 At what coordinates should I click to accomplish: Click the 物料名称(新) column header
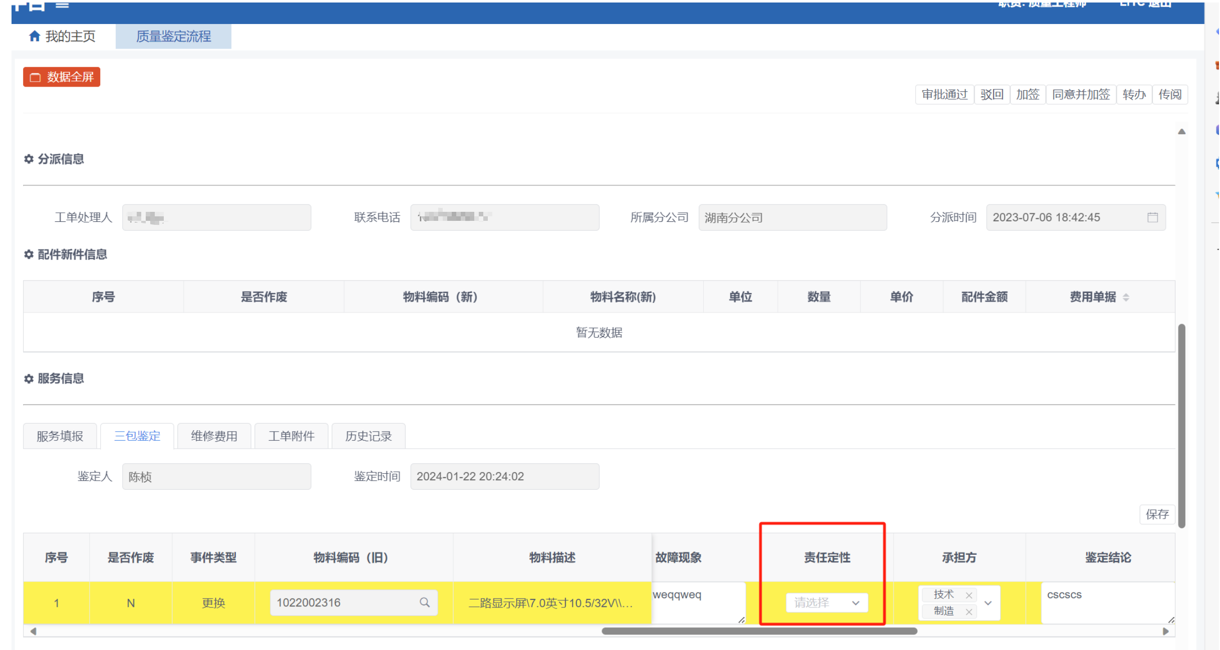[x=623, y=297]
